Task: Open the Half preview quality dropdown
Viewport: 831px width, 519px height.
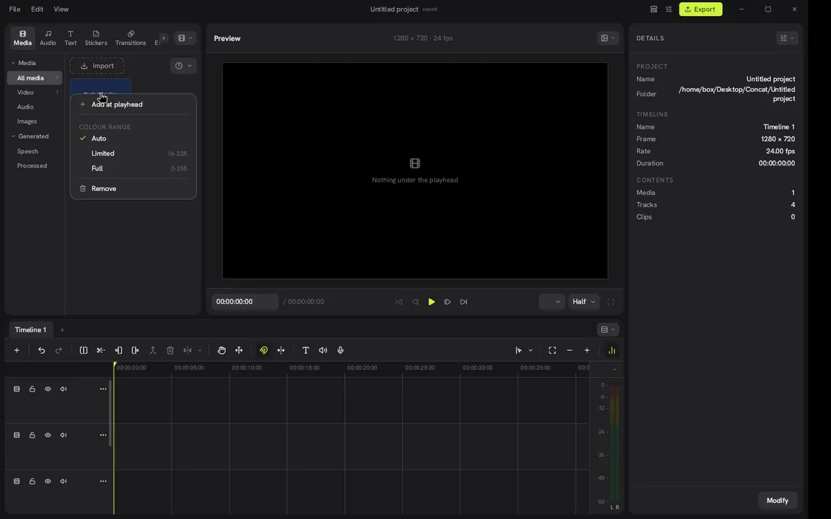Action: coord(584,302)
